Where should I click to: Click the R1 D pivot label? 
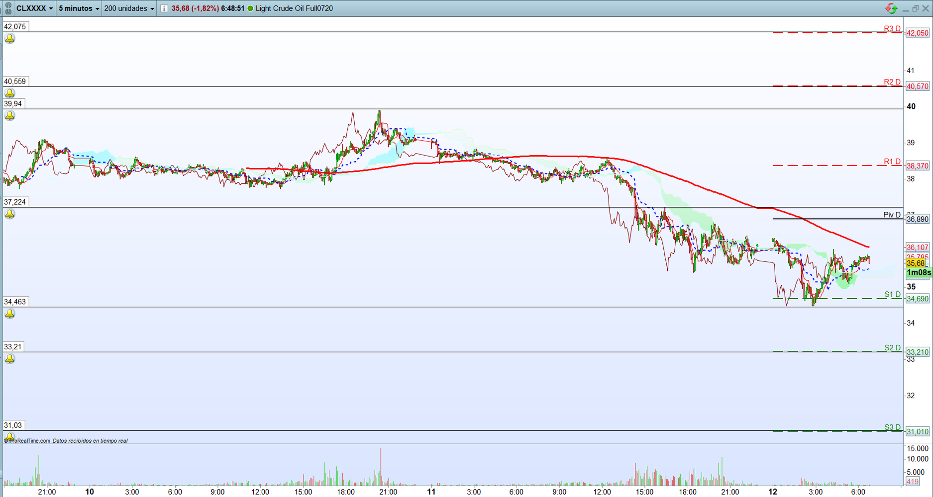pyautogui.click(x=892, y=162)
